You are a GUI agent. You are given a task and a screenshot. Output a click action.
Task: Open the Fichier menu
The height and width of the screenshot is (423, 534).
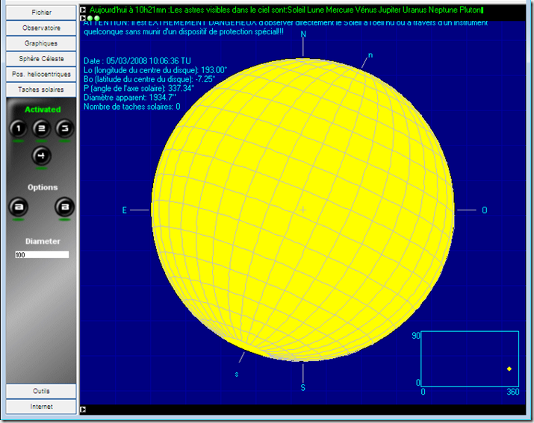pos(41,13)
